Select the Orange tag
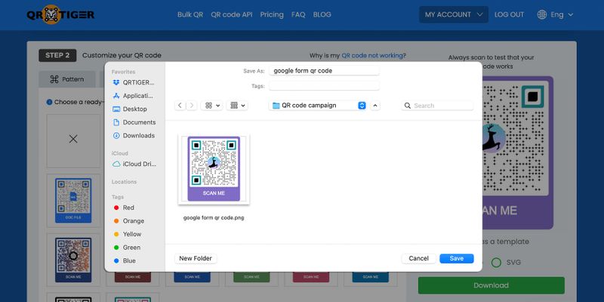The width and height of the screenshot is (604, 302). tap(128, 220)
